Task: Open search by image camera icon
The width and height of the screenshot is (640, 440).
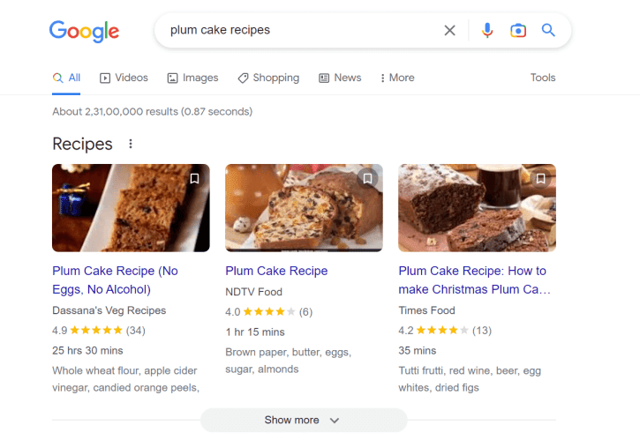Action: pyautogui.click(x=518, y=30)
